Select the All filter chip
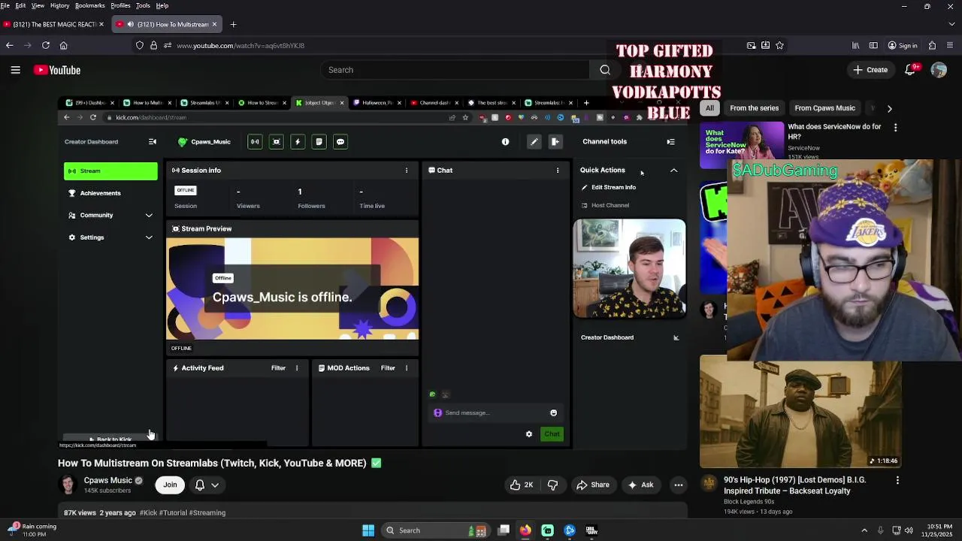Image resolution: width=962 pixels, height=541 pixels. pos(709,108)
